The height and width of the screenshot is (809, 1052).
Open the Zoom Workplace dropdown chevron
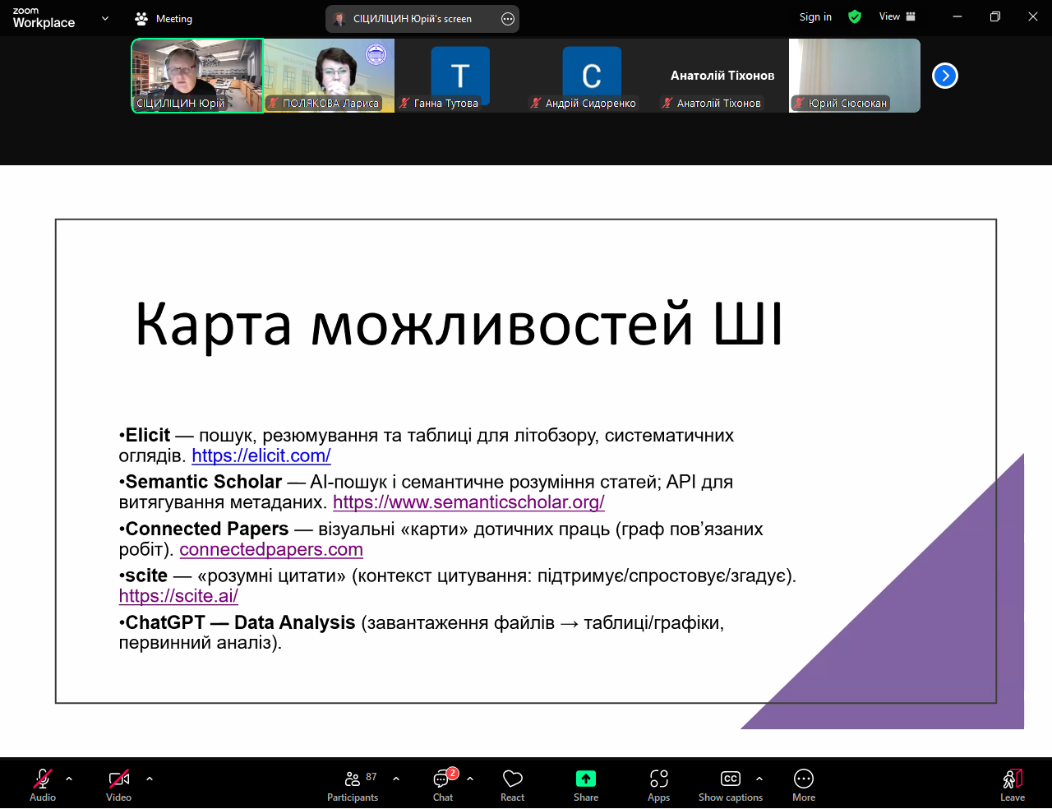point(105,18)
